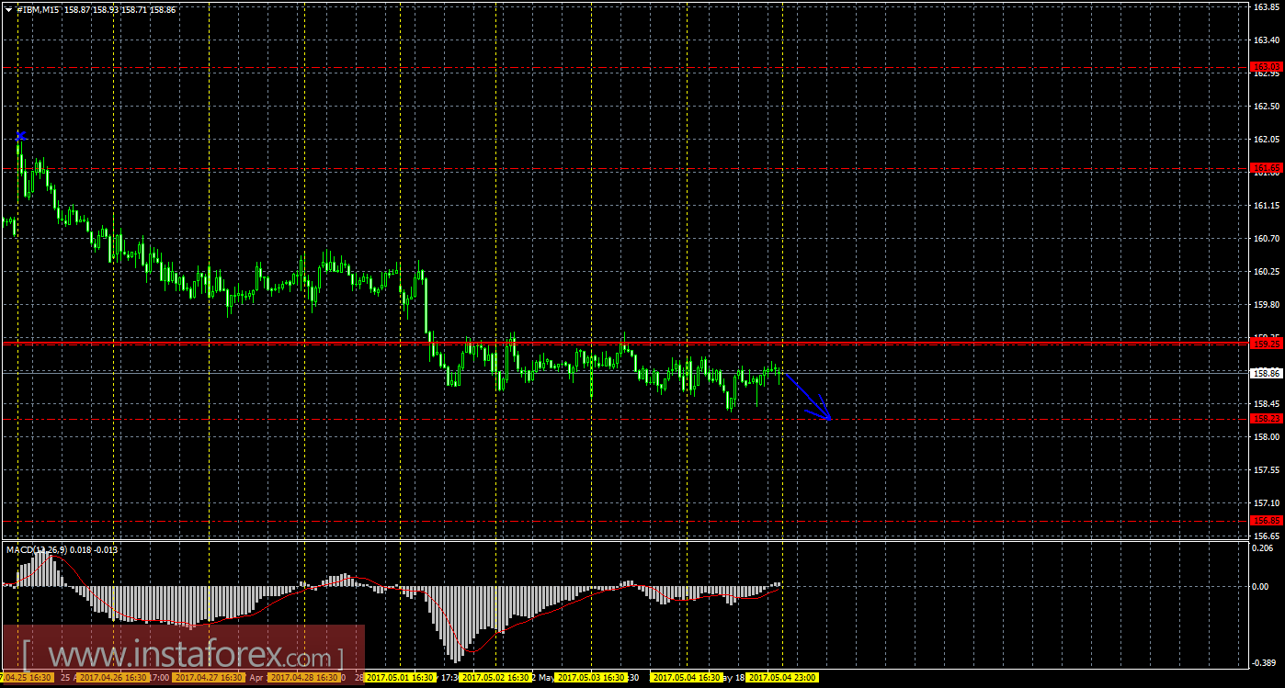Click the red 161.65 price level tag
The width and height of the screenshot is (1285, 688).
(x=1267, y=167)
